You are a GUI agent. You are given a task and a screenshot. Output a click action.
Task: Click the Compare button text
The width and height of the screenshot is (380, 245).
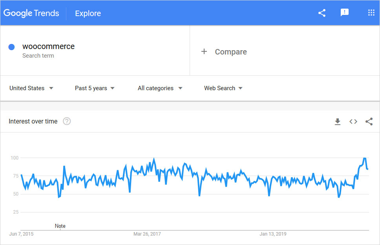coord(231,52)
